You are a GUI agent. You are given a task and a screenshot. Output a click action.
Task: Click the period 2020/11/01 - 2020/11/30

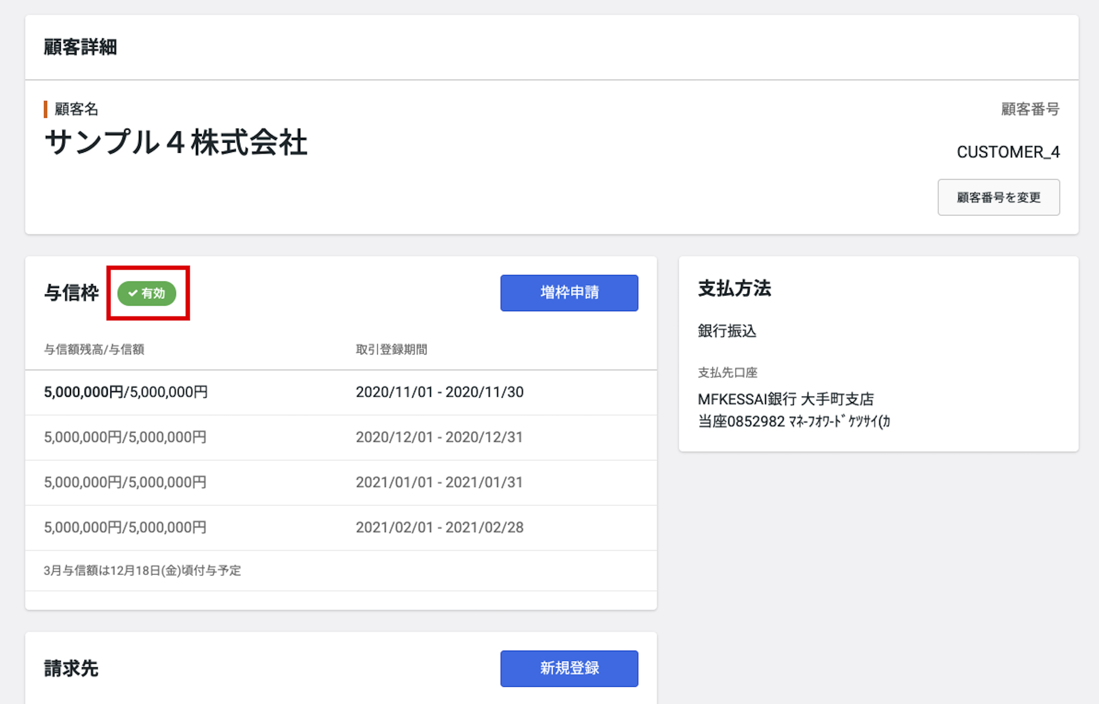tap(439, 392)
